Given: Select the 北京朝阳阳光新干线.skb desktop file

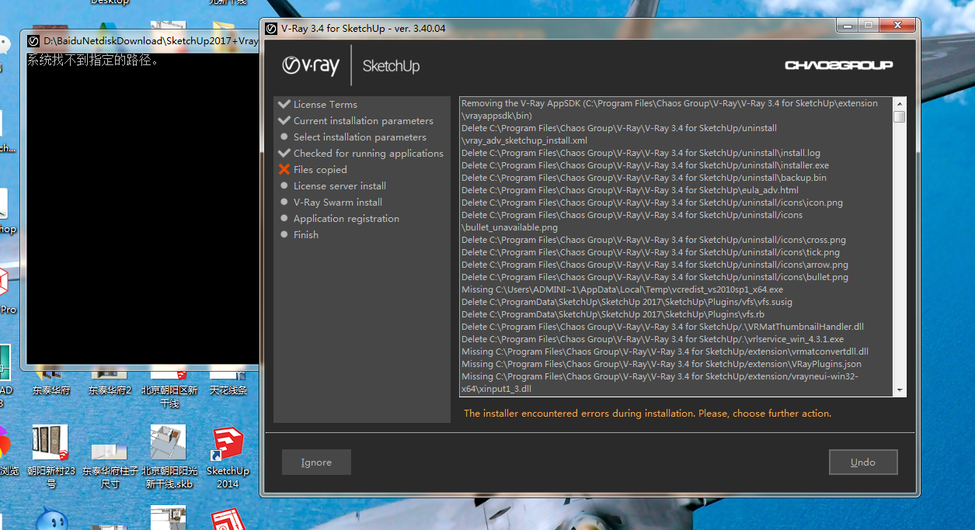Looking at the screenshot, I should [x=169, y=457].
